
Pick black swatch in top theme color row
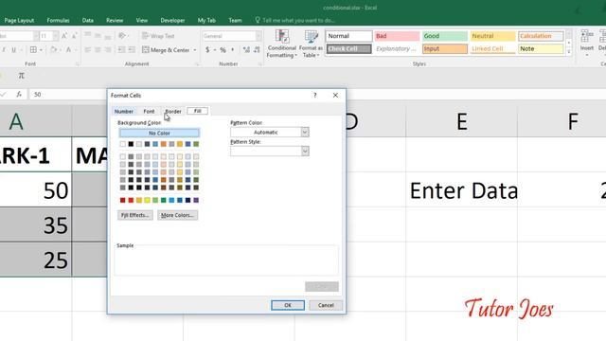(x=131, y=144)
